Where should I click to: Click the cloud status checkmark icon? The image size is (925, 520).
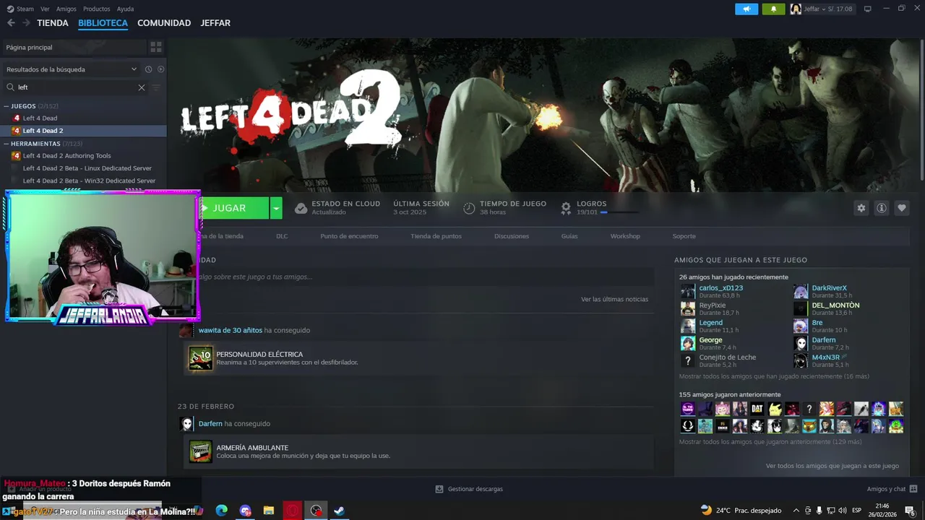coord(301,208)
